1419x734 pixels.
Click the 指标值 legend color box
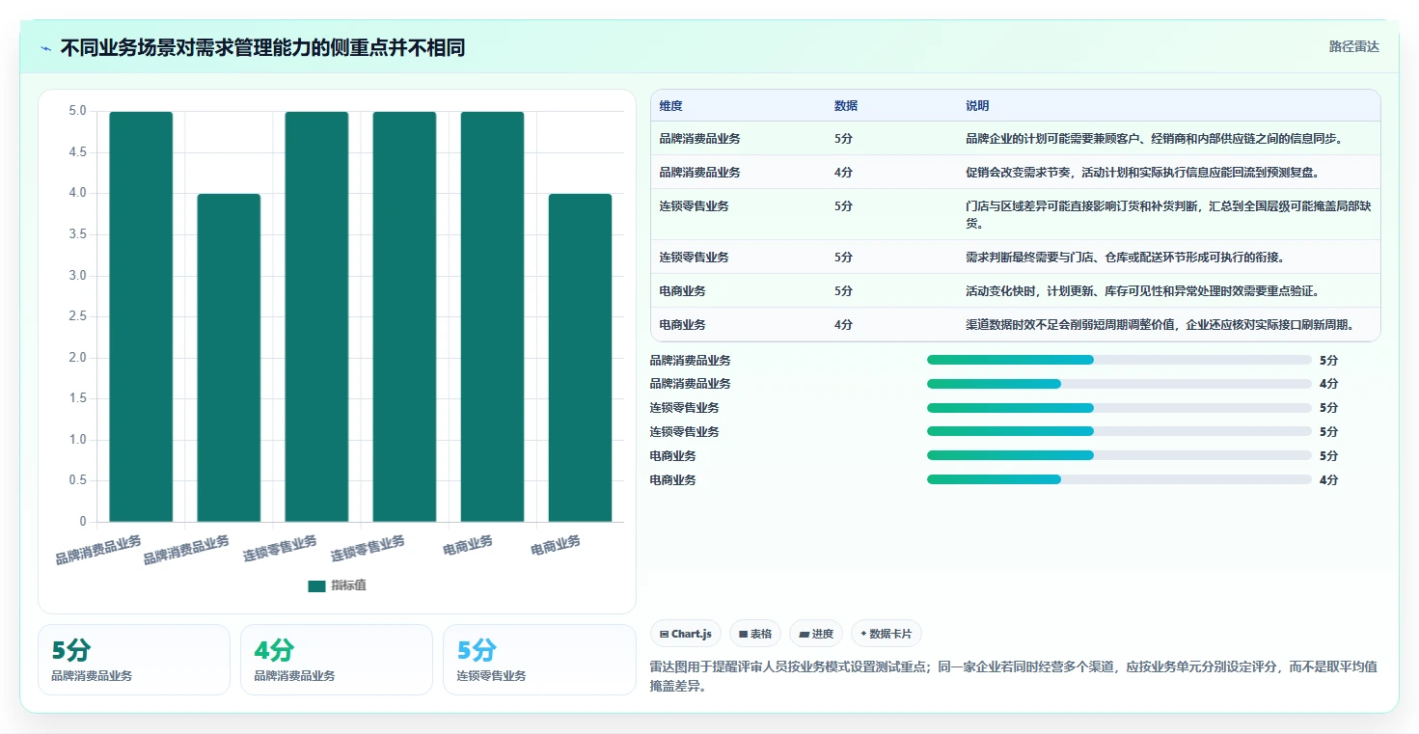pyautogui.click(x=316, y=585)
